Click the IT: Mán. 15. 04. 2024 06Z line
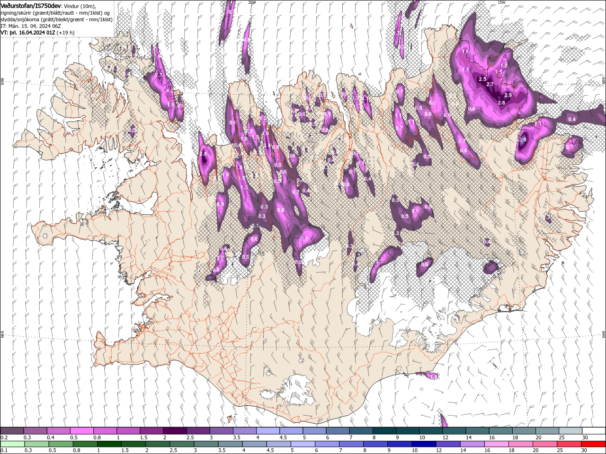The image size is (606, 454). pos(30,26)
